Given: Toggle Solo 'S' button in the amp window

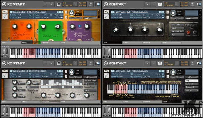Looking at the screenshot, I should [x=168, y=12].
